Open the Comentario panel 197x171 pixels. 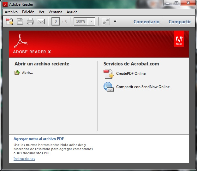[x=146, y=21]
